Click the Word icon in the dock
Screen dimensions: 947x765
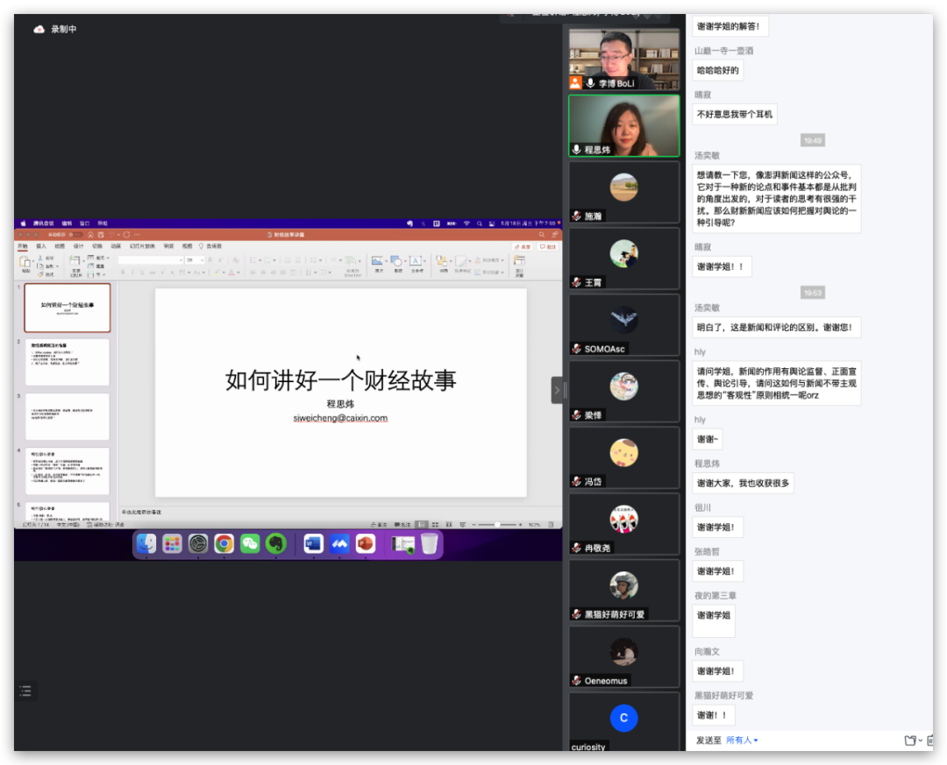tap(313, 543)
